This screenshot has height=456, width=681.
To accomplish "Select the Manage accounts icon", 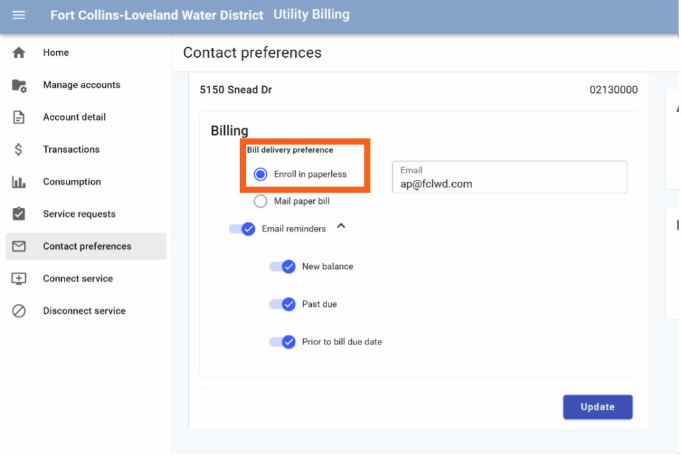I will pyautogui.click(x=19, y=85).
